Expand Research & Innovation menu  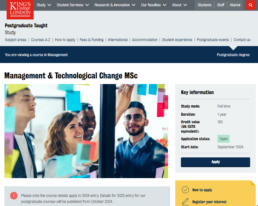click(x=115, y=5)
